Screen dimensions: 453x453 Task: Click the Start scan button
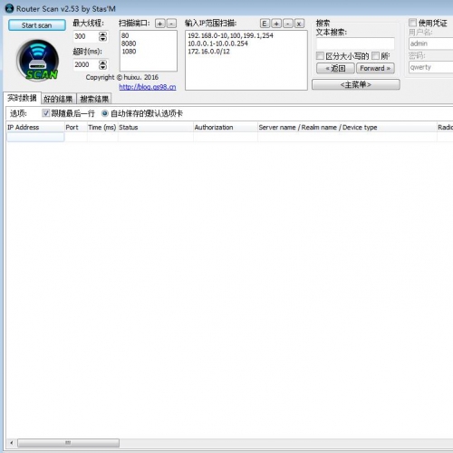coord(37,25)
